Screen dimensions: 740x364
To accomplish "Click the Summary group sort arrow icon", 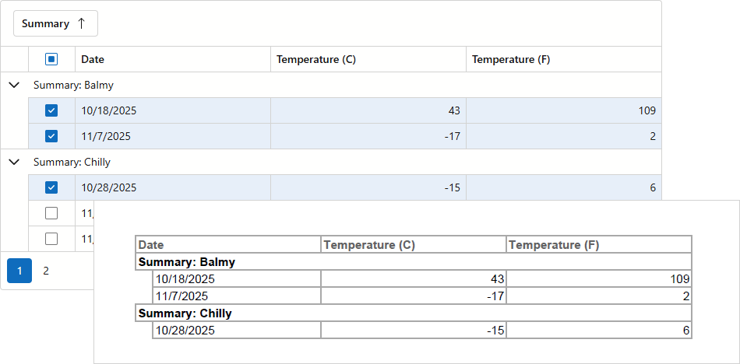I will coord(81,23).
